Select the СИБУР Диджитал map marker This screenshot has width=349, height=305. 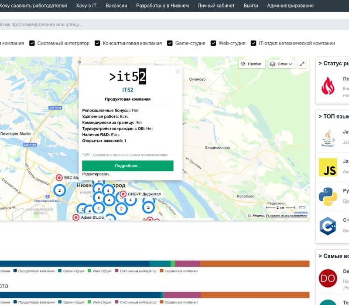point(123,194)
